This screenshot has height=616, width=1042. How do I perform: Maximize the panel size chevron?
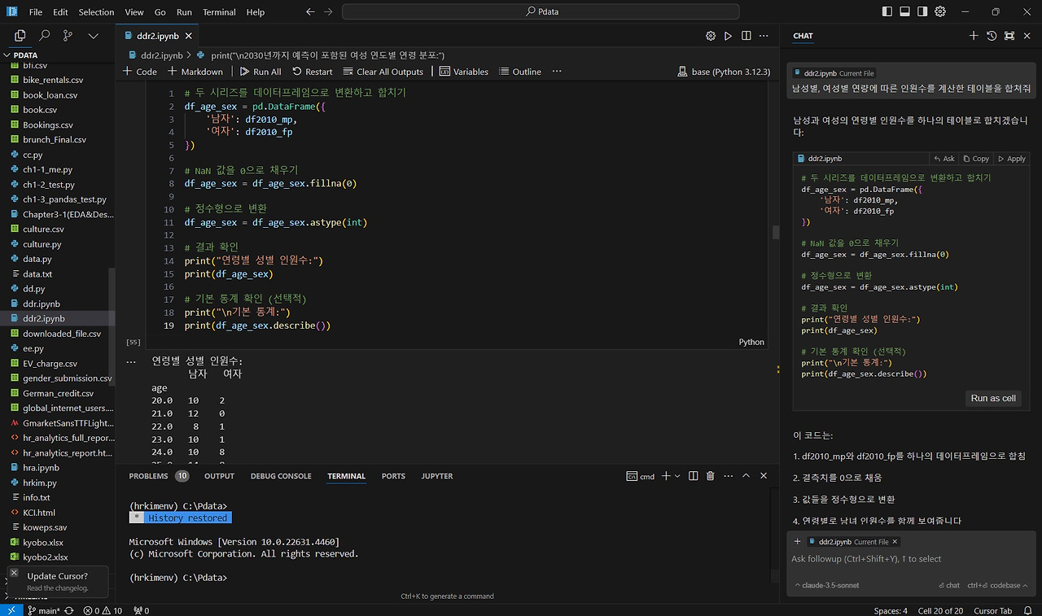[x=746, y=476]
